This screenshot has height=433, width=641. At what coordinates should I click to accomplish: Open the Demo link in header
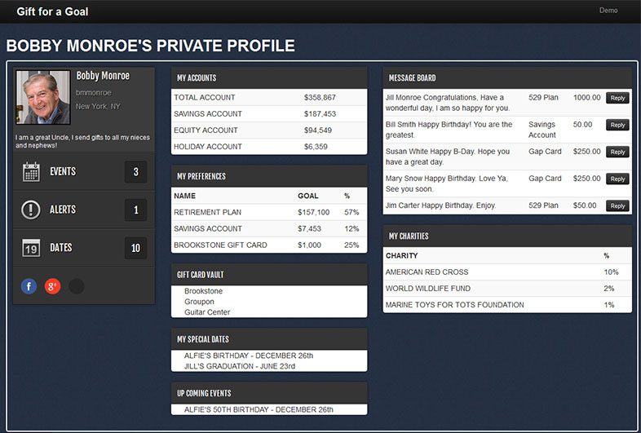click(x=608, y=11)
